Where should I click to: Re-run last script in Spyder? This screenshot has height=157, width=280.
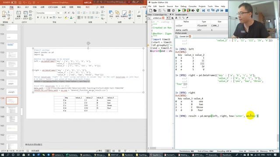[x=198, y=10]
